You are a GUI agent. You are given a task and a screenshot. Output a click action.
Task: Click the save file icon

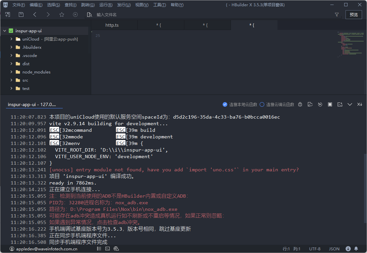point(21,14)
